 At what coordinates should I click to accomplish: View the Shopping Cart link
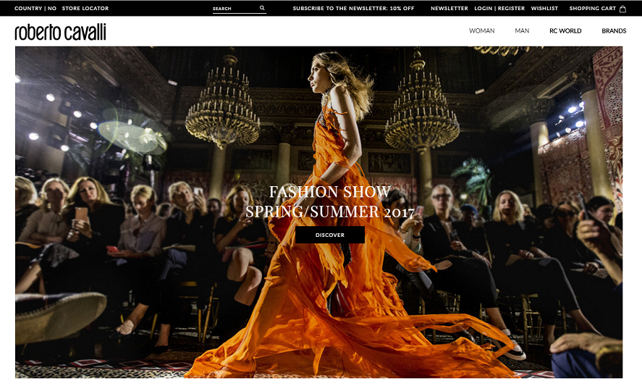point(593,8)
